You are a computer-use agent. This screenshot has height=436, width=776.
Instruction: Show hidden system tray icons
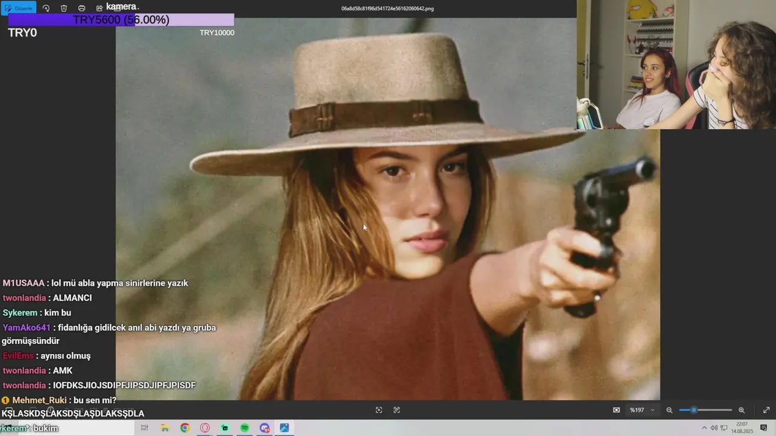click(x=704, y=428)
